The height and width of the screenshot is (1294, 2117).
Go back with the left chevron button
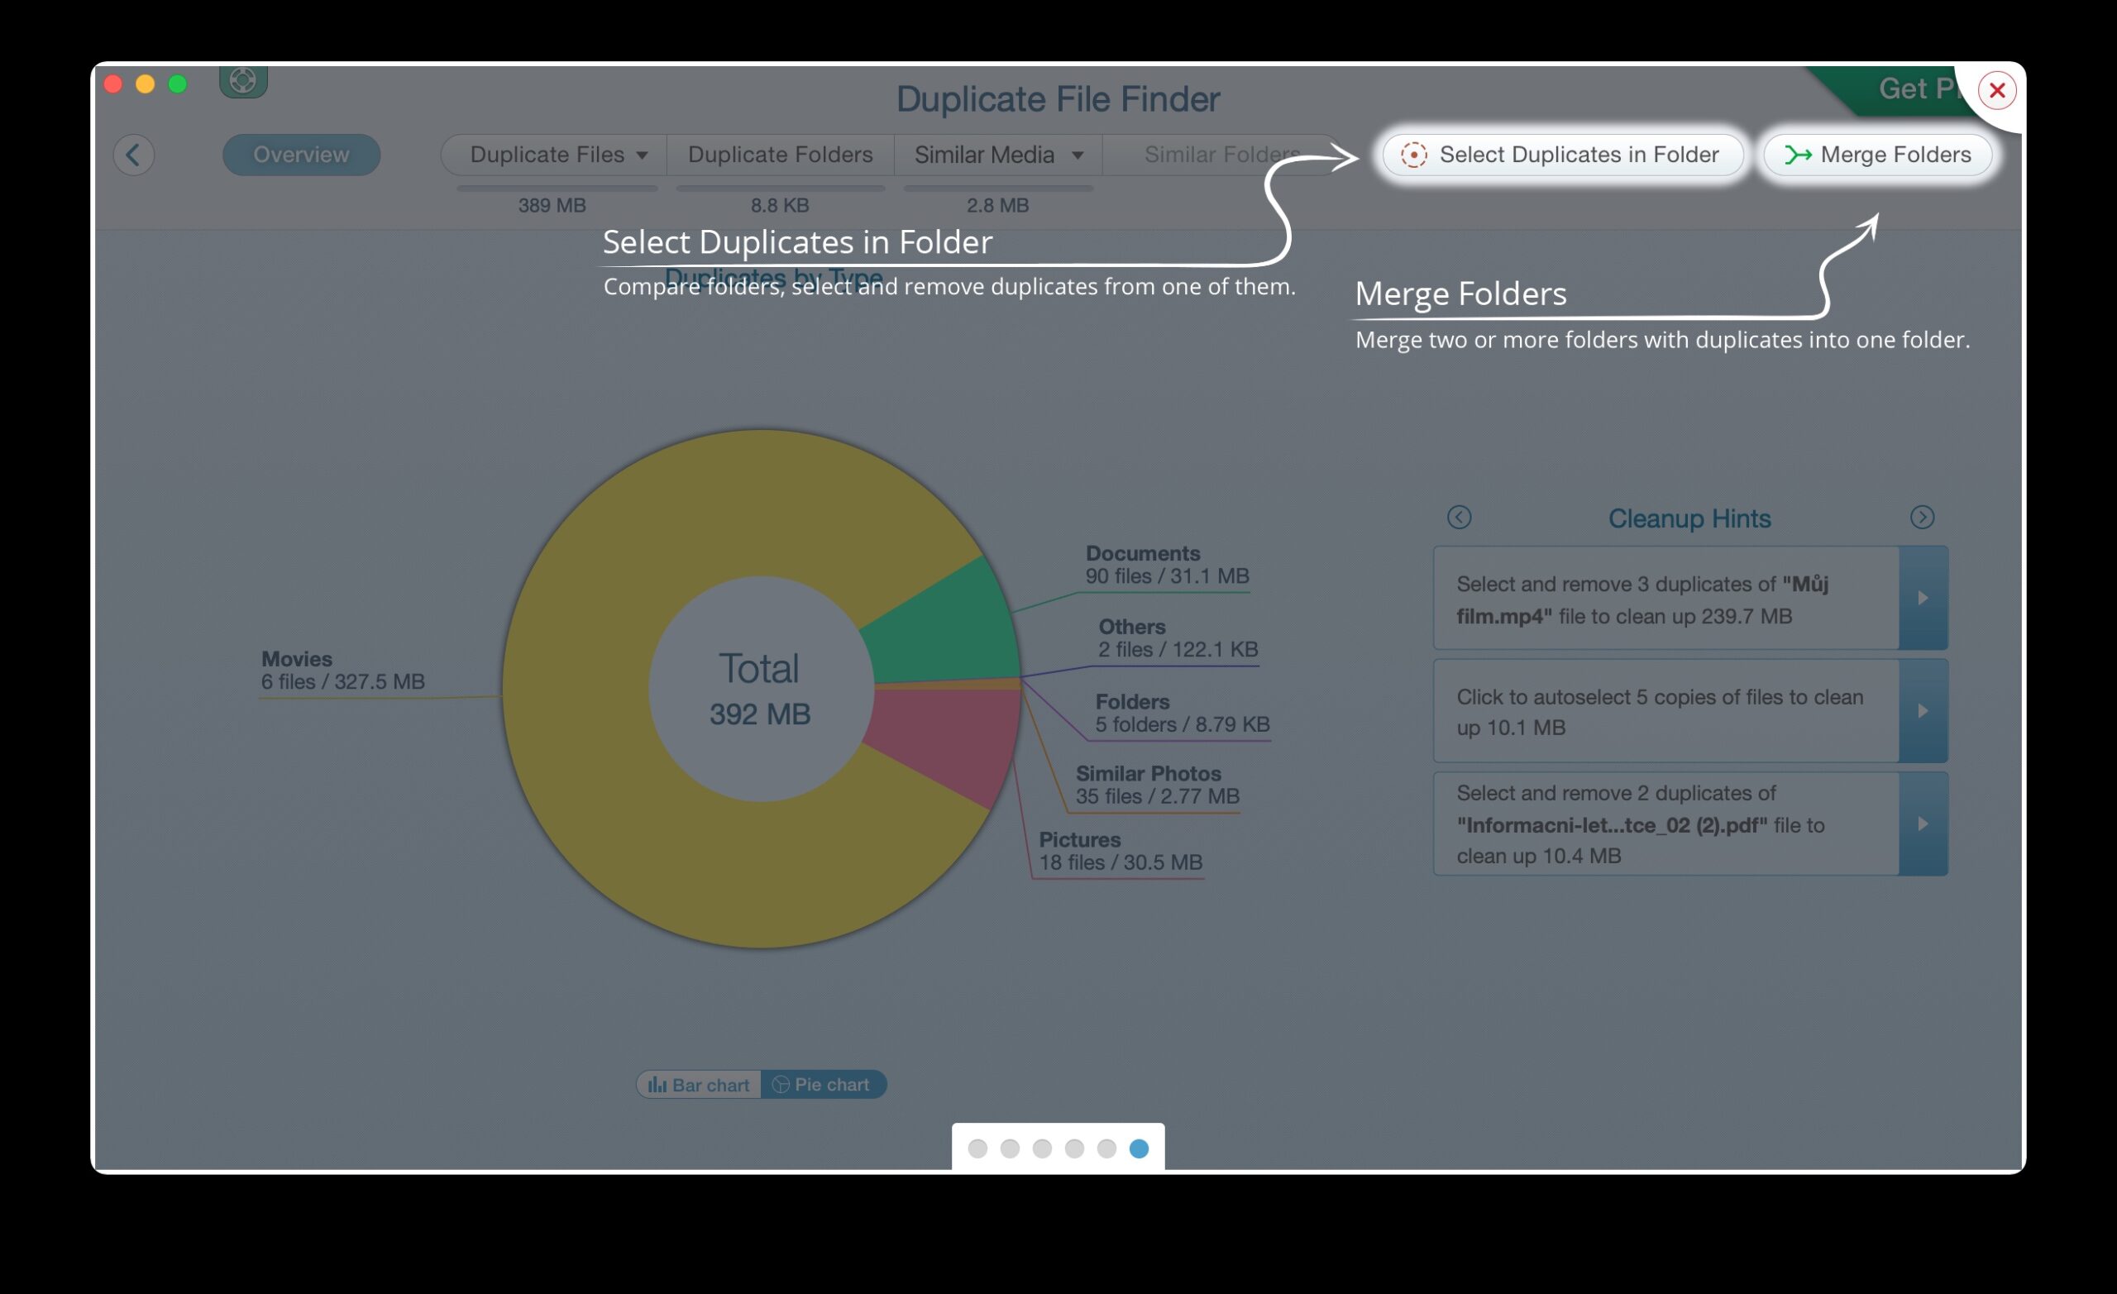133,155
